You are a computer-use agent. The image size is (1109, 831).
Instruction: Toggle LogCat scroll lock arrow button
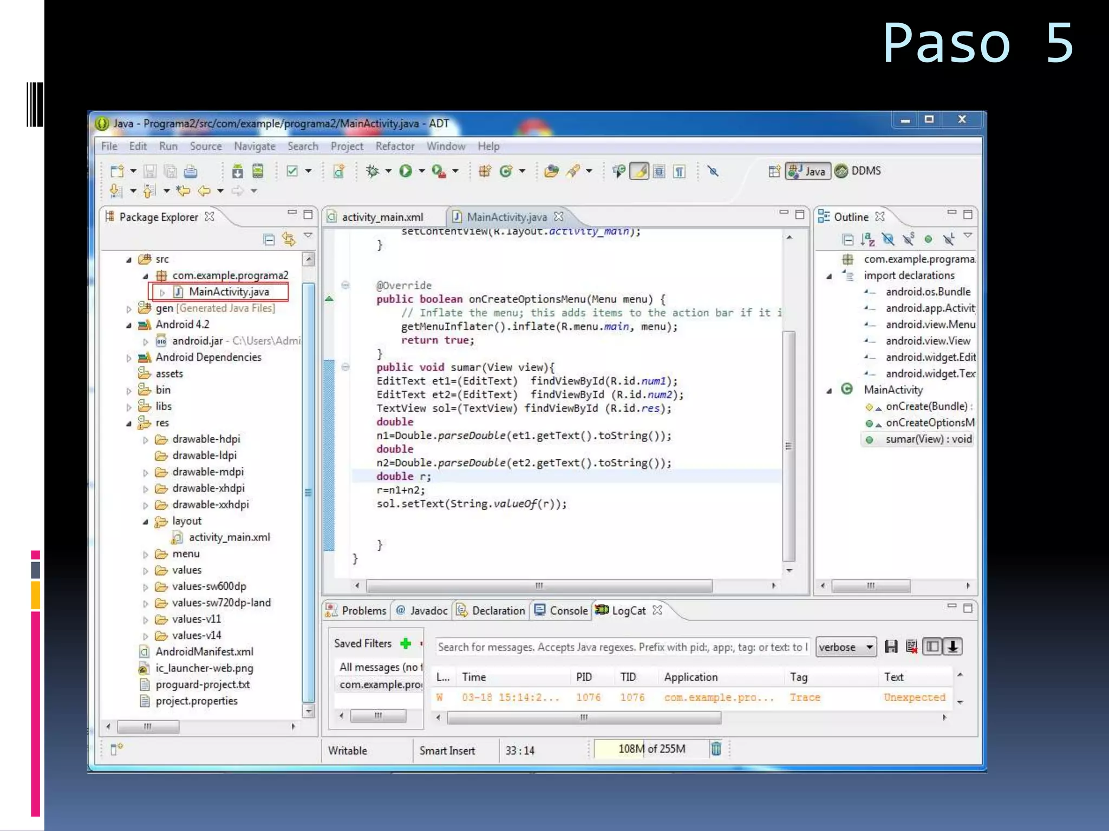953,647
